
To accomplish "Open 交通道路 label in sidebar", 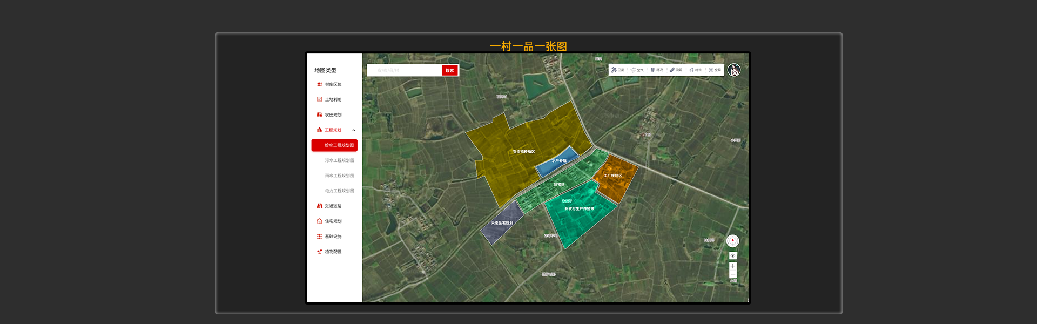I will click(333, 206).
